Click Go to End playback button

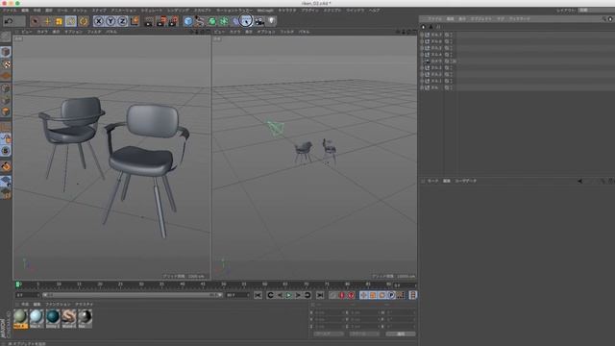pyautogui.click(x=320, y=295)
